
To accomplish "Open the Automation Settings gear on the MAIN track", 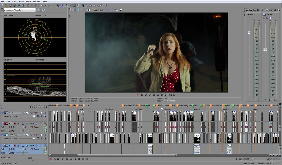I will click(x=35, y=113).
